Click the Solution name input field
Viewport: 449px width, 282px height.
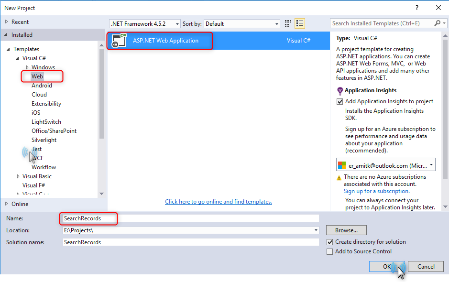191,242
